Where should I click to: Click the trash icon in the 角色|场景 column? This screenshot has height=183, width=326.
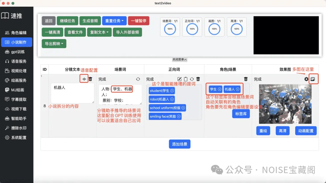click(x=246, y=79)
